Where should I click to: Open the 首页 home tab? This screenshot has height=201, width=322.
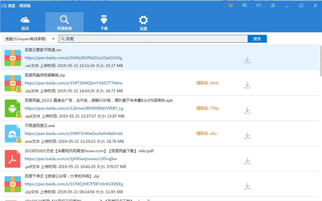(25, 23)
